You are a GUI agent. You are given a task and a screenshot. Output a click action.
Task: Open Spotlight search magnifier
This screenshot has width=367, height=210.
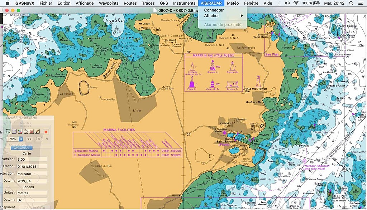tap(351, 3)
